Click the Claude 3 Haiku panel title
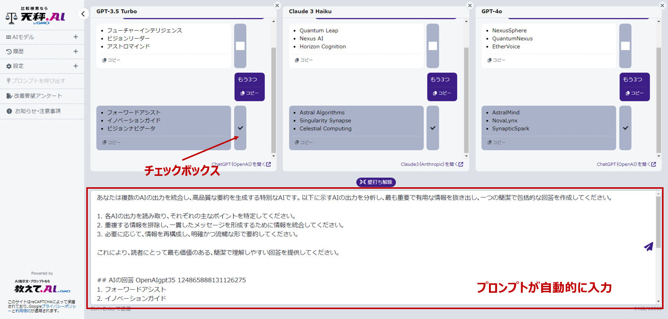Viewport: 668px width, 319px height. click(x=310, y=11)
